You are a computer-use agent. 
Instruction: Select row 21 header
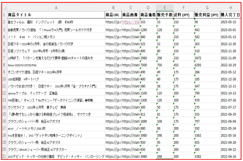pyautogui.click(x=5, y=156)
